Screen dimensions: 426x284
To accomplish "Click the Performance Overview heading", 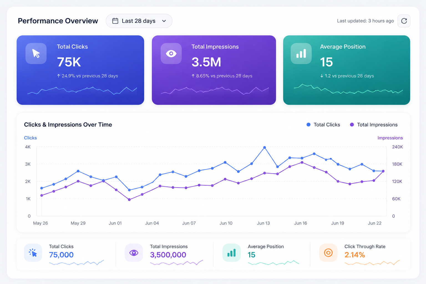I will (x=58, y=21).
